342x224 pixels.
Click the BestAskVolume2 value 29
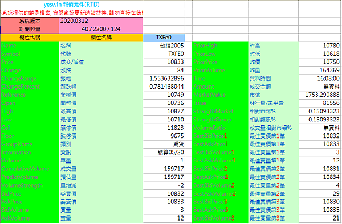click(320, 193)
